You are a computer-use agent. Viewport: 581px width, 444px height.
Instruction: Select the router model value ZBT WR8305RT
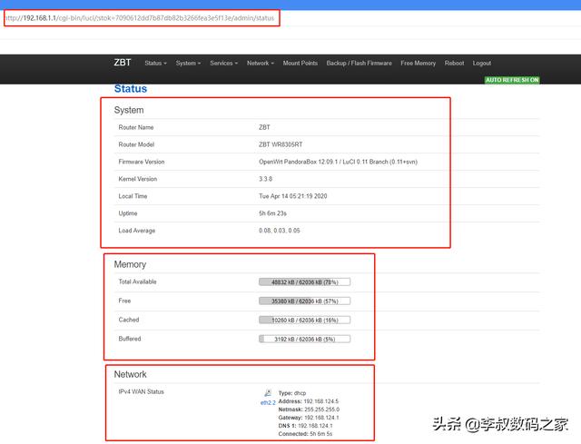coord(281,144)
